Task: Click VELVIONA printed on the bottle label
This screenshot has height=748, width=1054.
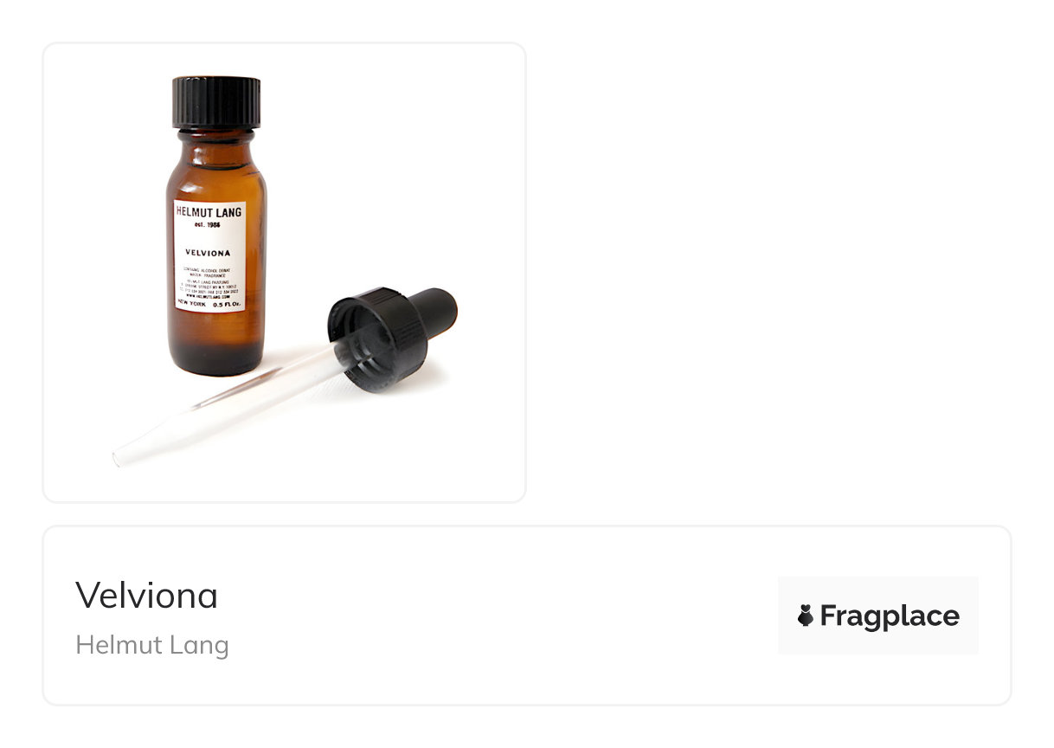Action: [209, 253]
